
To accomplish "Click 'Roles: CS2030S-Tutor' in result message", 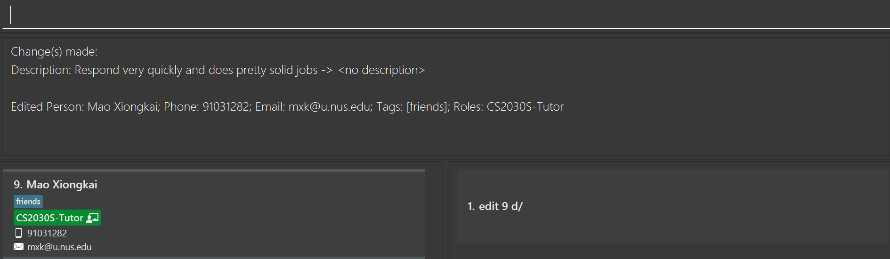I will (x=509, y=107).
